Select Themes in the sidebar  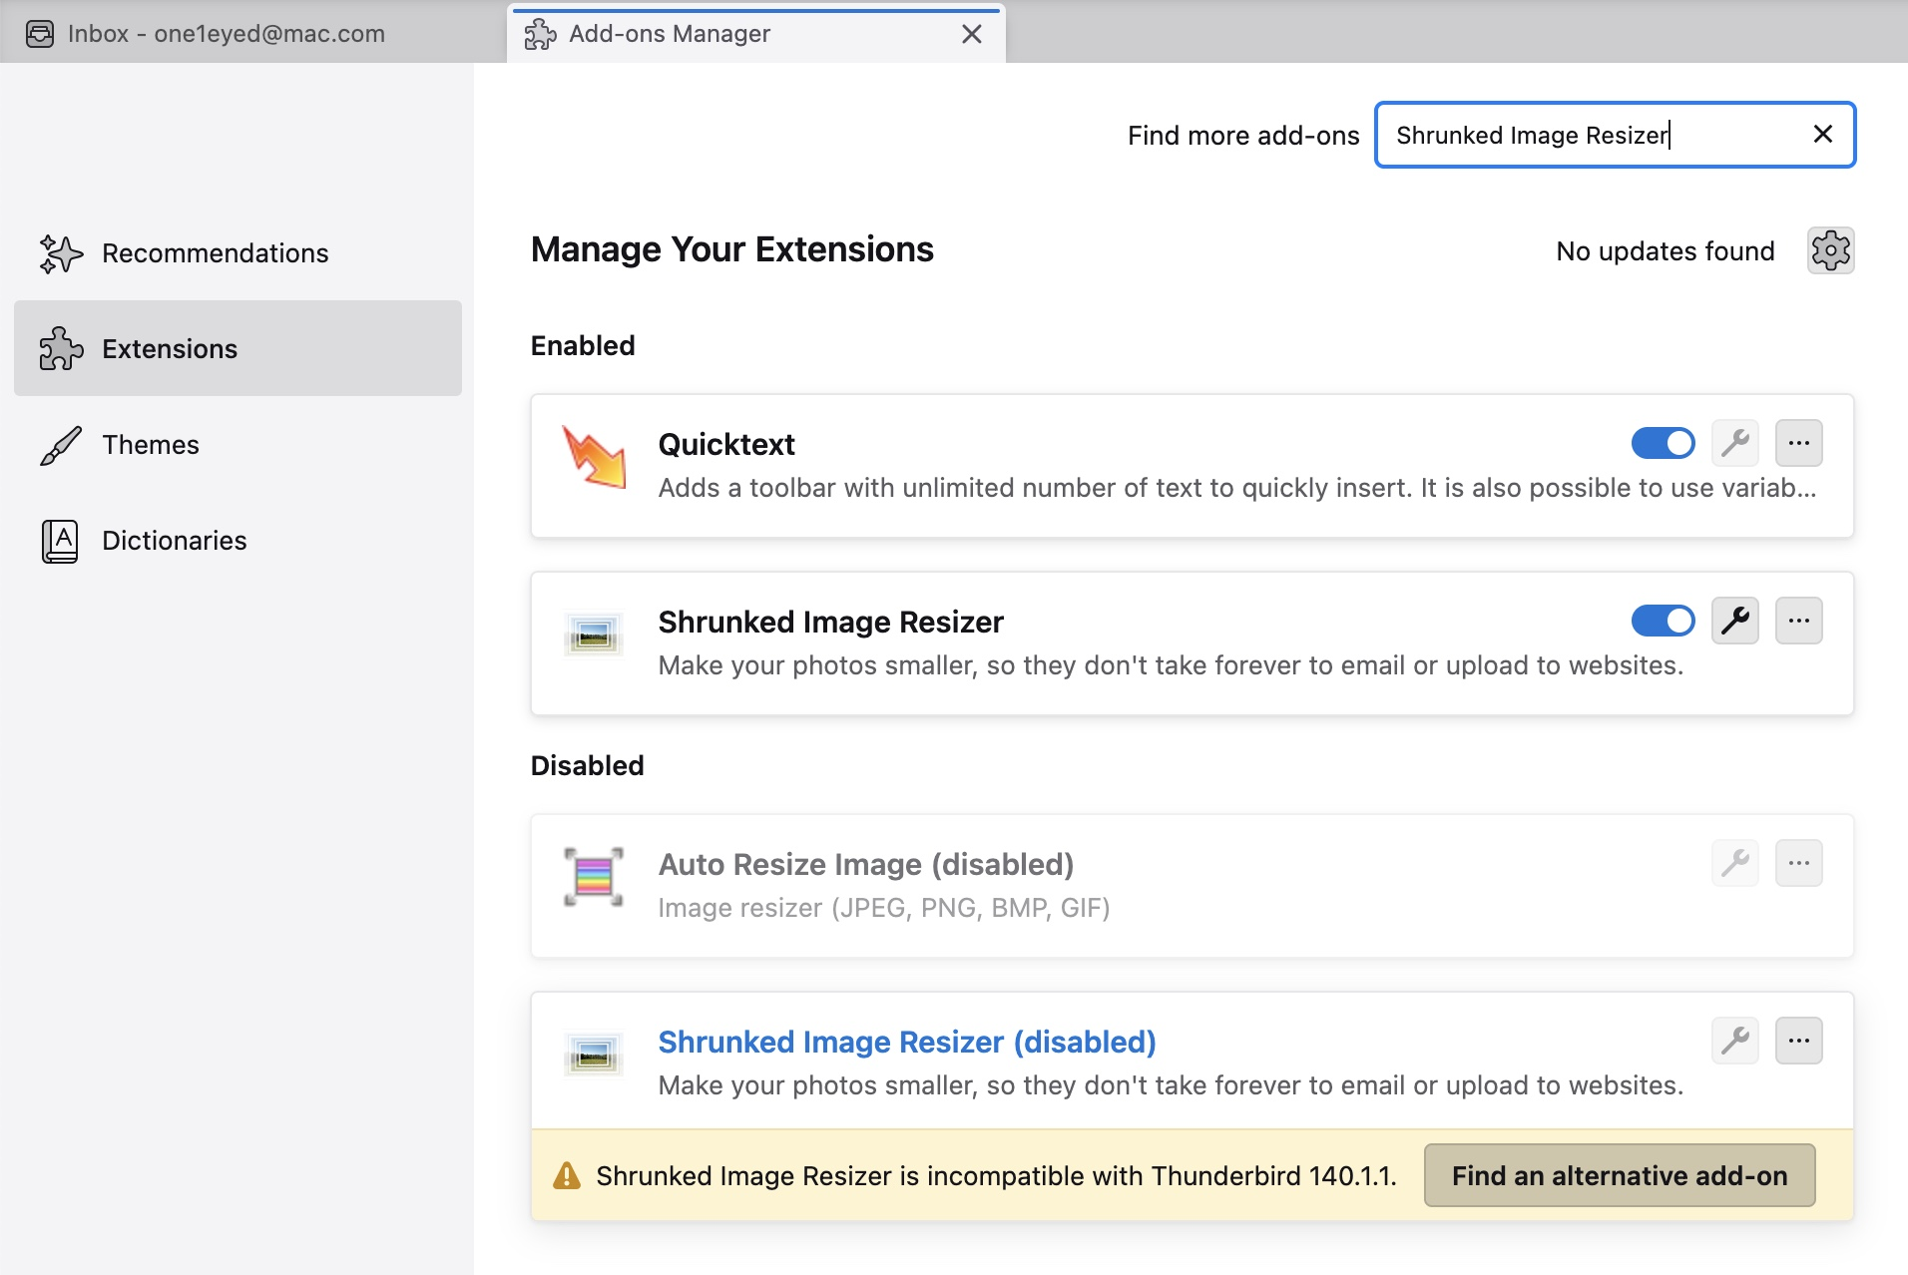151,445
